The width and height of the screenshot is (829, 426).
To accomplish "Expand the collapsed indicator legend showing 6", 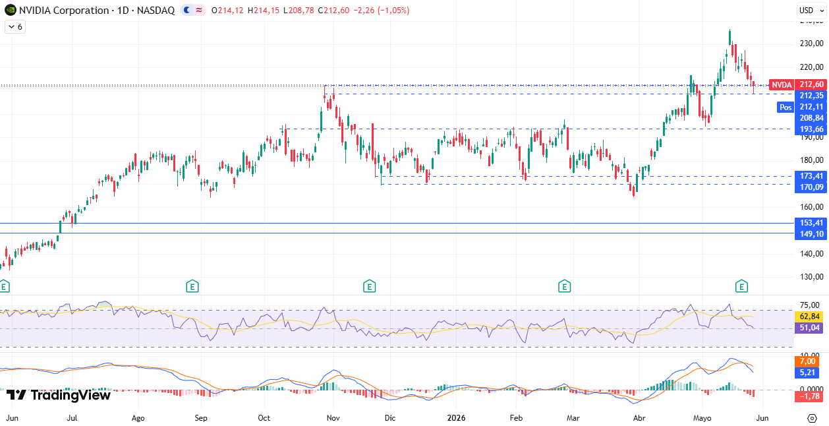I will coord(14,27).
